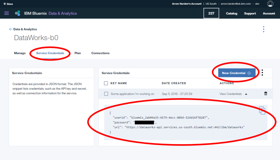Viewport: 280px width, 160px height.
Task: Click the Docs icon in top bar
Action: (5, 4)
